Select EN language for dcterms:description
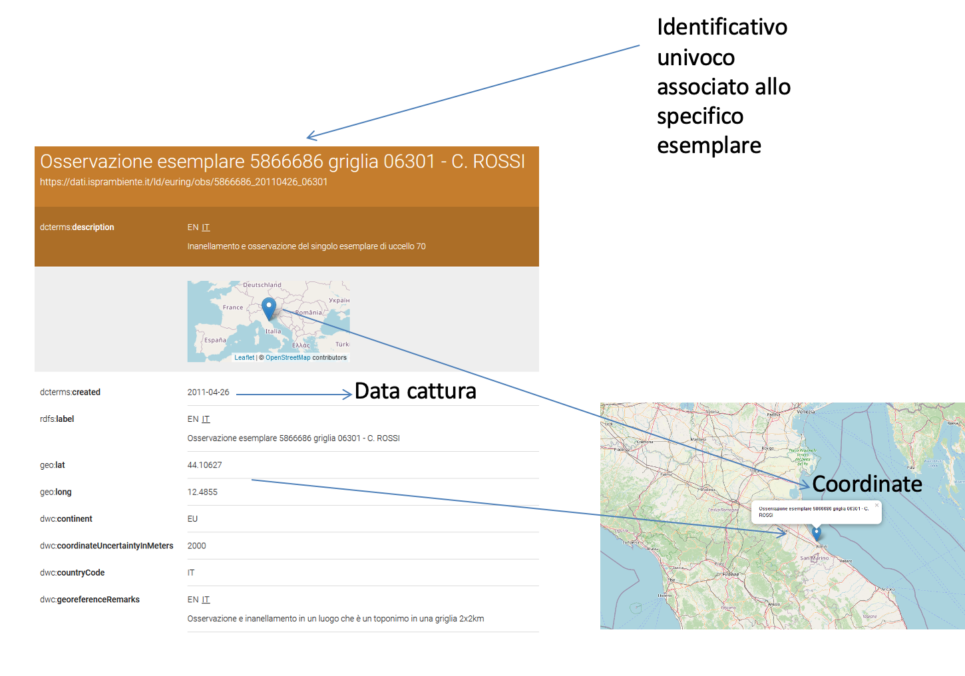Screen dimensions: 965x676 192,228
